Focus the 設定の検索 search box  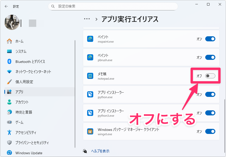pos(113,6)
